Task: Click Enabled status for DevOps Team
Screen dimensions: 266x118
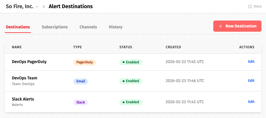Action: [x=131, y=81]
